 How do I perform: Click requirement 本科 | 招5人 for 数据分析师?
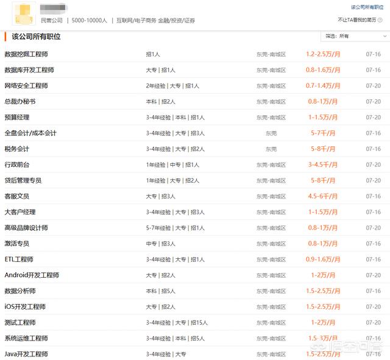161,291
